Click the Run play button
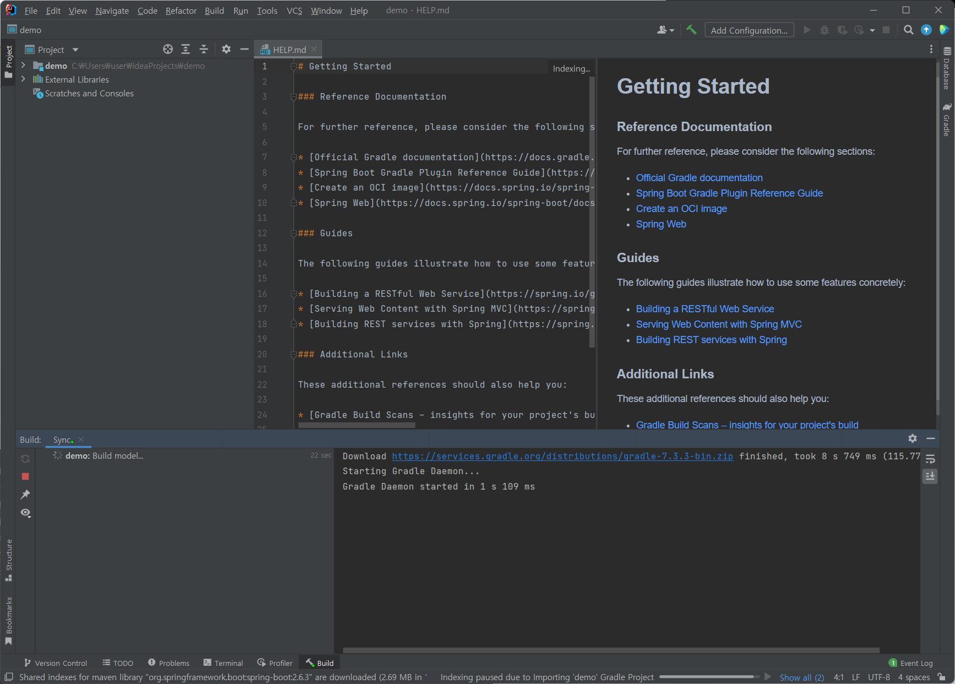 point(807,30)
